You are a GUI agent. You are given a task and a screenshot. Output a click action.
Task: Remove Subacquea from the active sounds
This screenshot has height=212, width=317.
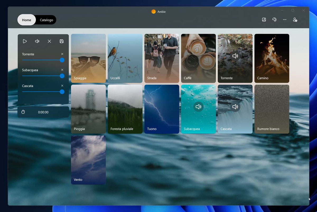point(62,70)
